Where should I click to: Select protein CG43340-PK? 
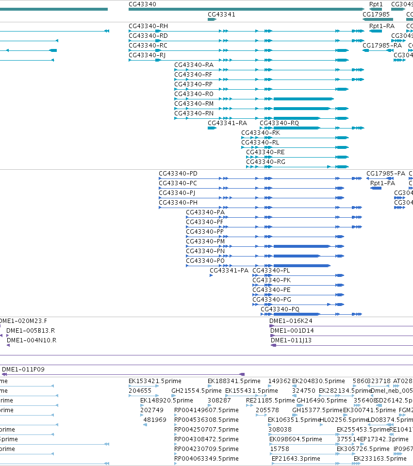271,280
